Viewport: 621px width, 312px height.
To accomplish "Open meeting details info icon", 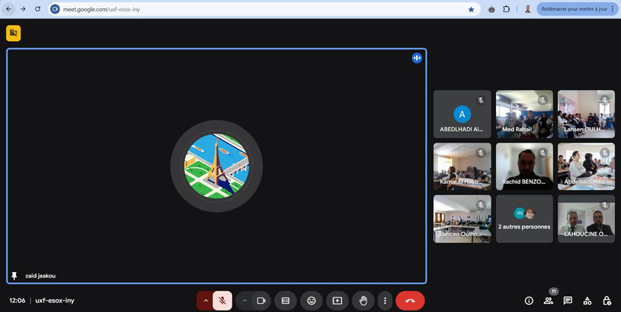I will pyautogui.click(x=529, y=301).
